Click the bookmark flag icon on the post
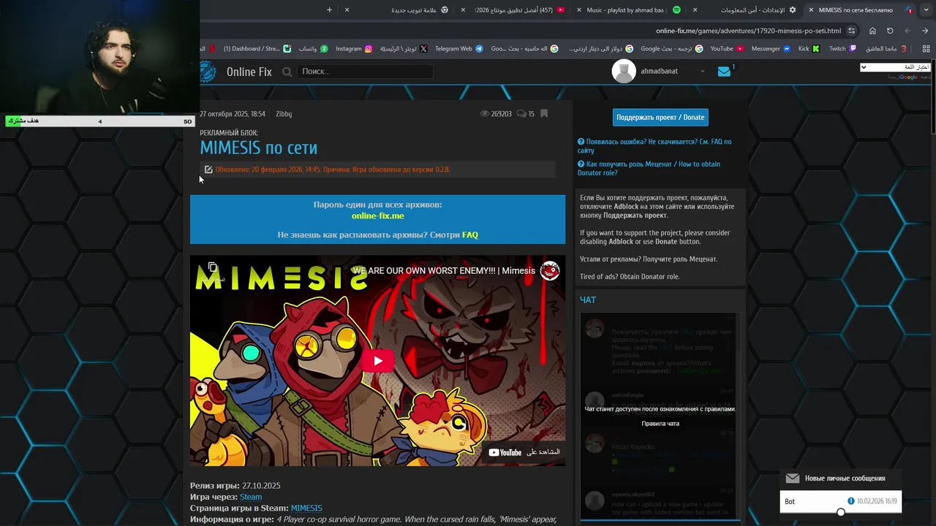The height and width of the screenshot is (526, 936). (543, 114)
